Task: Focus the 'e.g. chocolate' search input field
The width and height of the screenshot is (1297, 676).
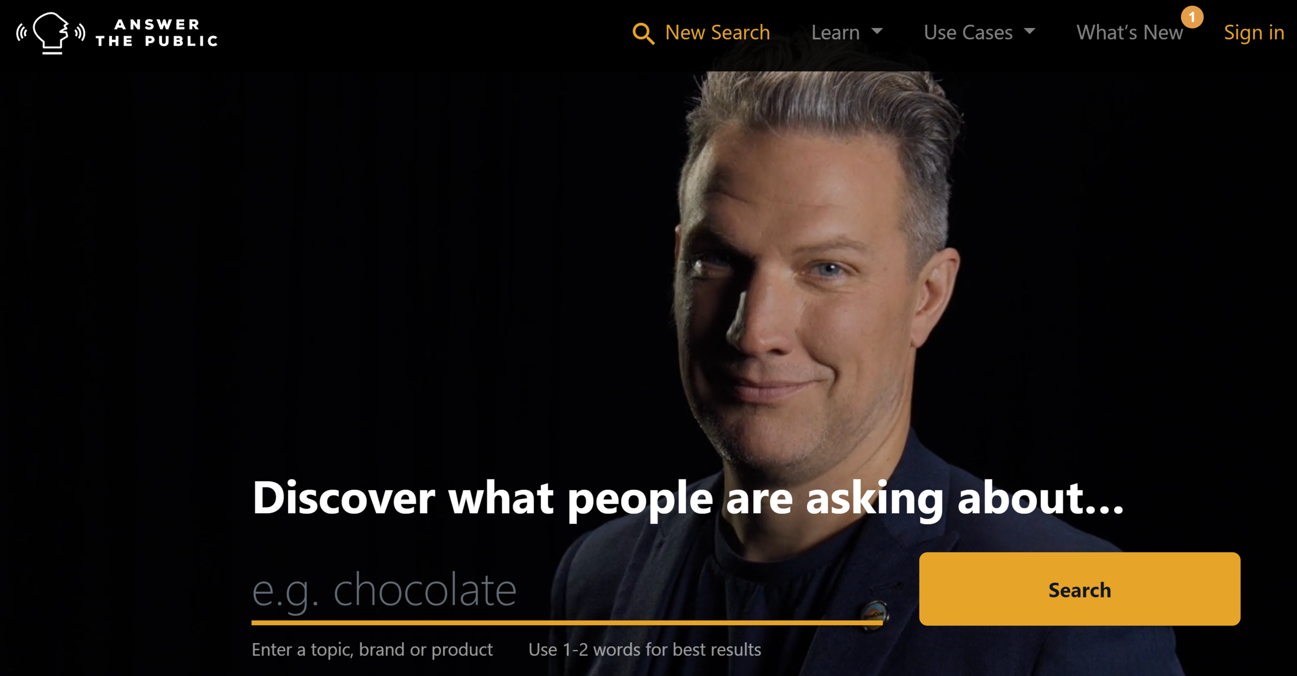Action: coord(567,590)
